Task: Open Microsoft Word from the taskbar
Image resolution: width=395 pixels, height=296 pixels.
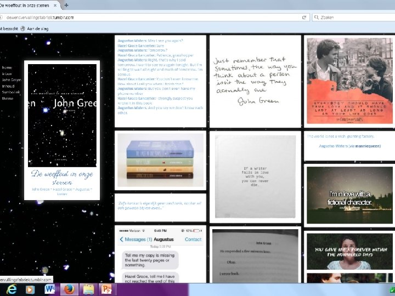Action: pos(49,289)
